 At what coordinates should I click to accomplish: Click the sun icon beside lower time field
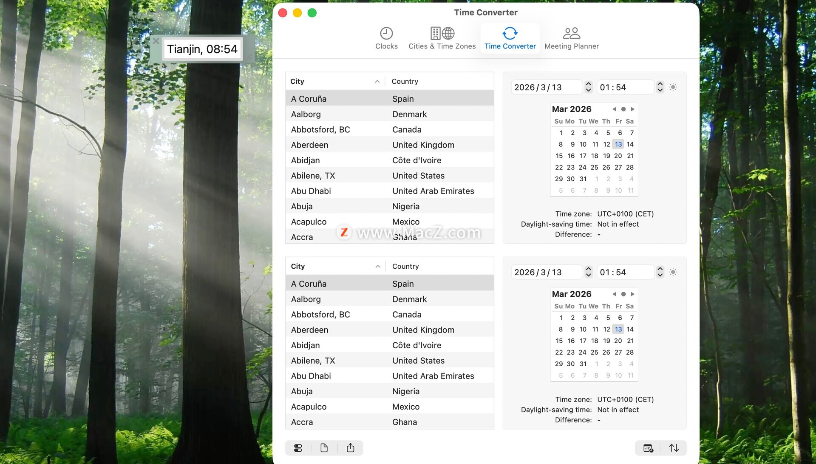pyautogui.click(x=673, y=272)
